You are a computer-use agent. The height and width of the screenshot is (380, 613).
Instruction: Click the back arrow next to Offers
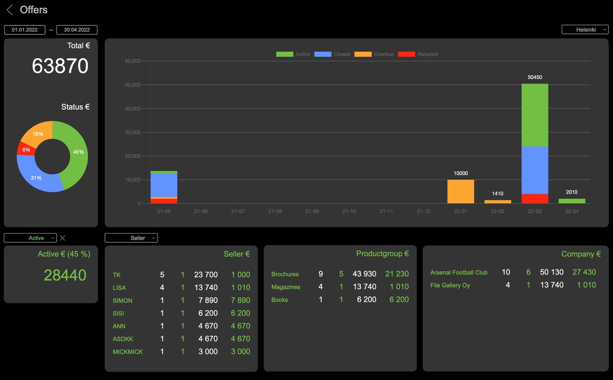coord(10,10)
